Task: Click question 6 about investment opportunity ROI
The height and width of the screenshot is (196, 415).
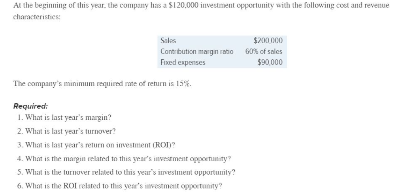Action: point(119,186)
